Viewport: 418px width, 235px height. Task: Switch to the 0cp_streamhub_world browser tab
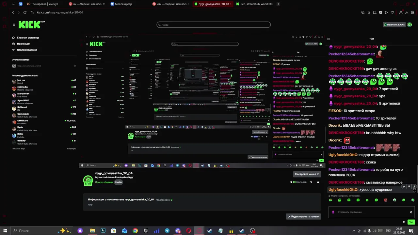tap(254, 4)
